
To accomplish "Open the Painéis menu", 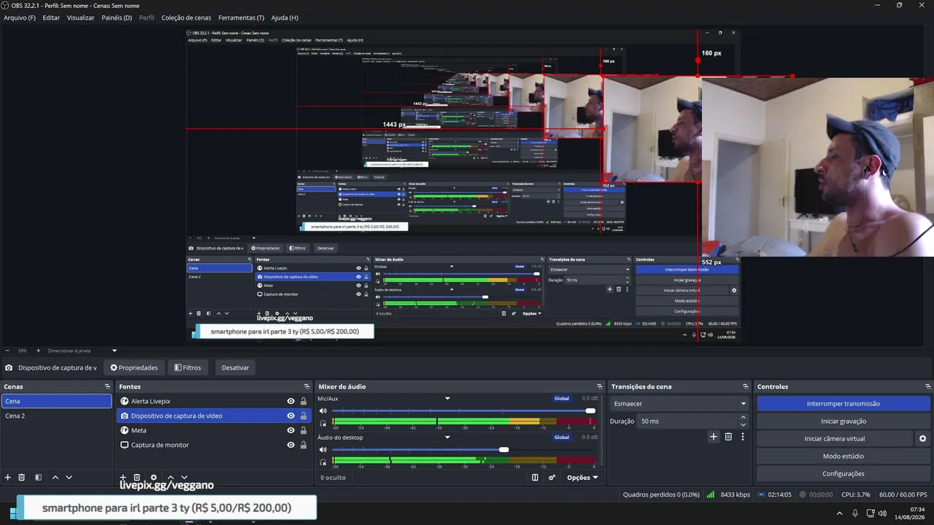I will (x=117, y=17).
